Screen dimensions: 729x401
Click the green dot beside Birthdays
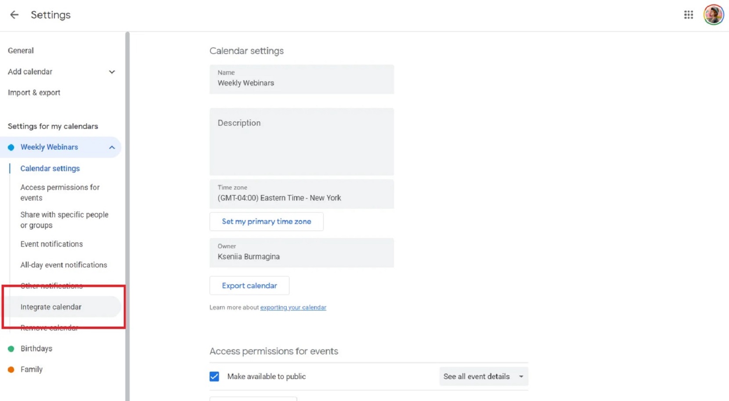pyautogui.click(x=11, y=348)
